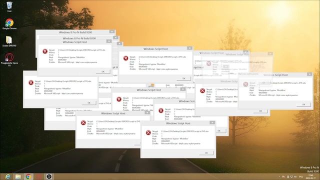The height and width of the screenshot is (180, 320).
Task: Close the far-right Windows Script Host dialog
Action: [x=309, y=74]
